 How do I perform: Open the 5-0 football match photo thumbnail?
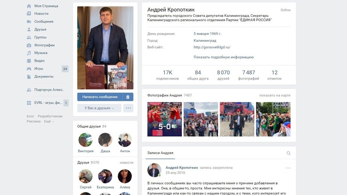pyautogui.click(x=164, y=119)
